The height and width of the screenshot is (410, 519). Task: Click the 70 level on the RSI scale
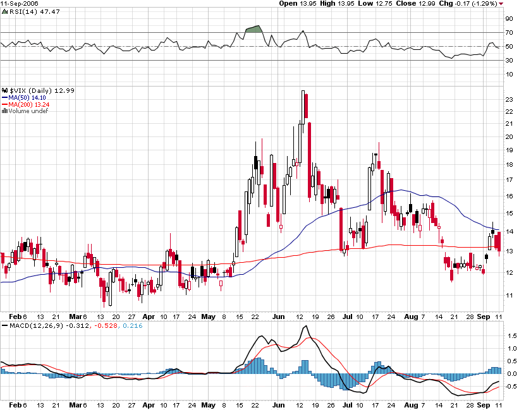(509, 33)
